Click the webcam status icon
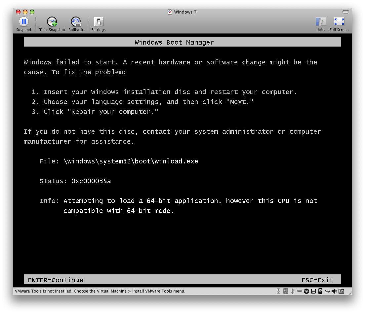The height and width of the screenshot is (313, 365). 278,291
